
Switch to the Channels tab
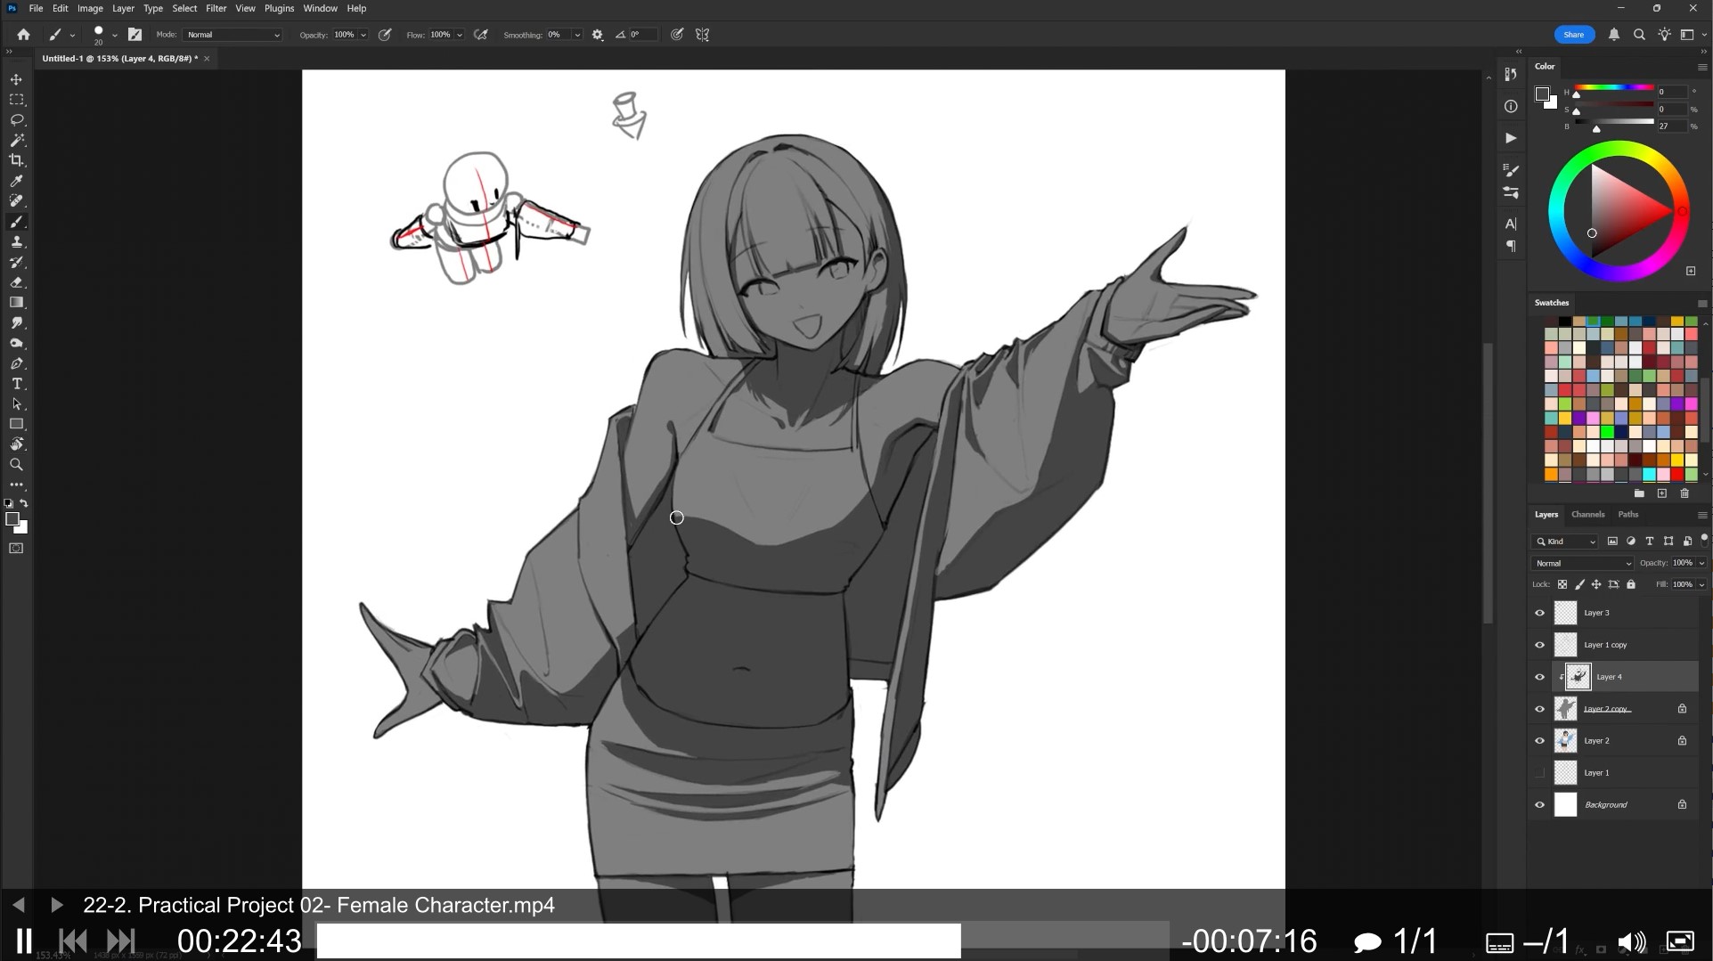point(1587,515)
